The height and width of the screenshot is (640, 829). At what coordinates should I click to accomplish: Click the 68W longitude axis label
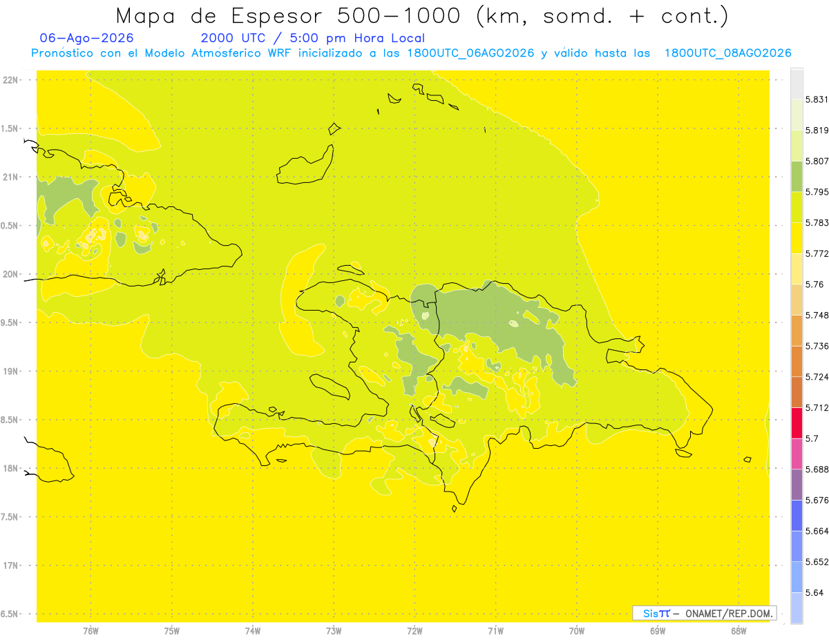click(x=739, y=631)
